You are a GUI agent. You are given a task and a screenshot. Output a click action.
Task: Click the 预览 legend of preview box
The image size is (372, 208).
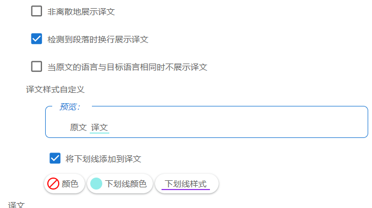70,107
